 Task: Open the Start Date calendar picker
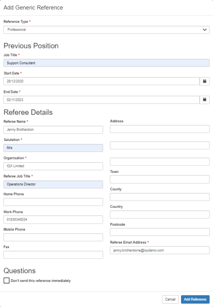[204, 81]
